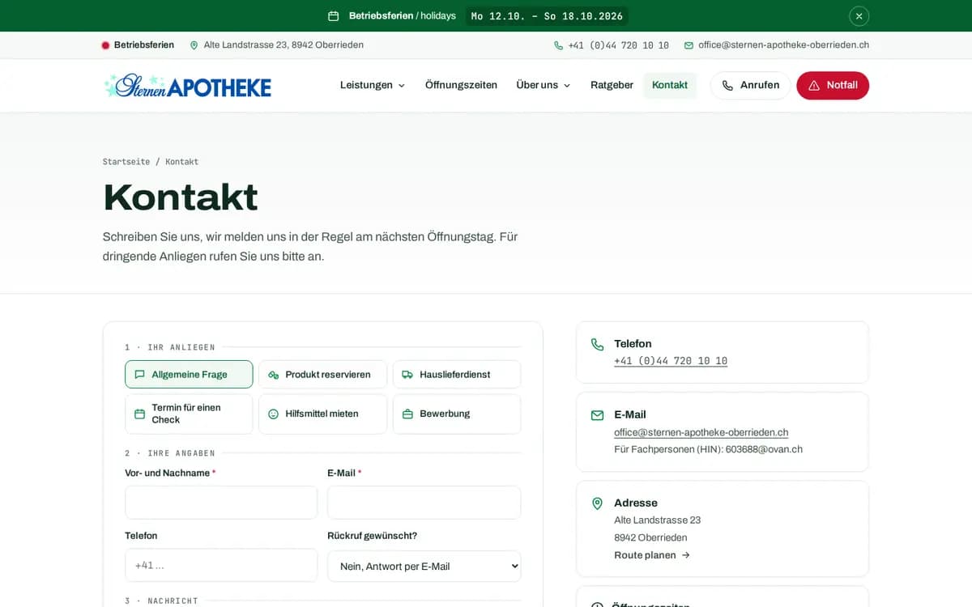The width and height of the screenshot is (972, 607).
Task: Click the Anrufen button
Action: [x=750, y=86]
